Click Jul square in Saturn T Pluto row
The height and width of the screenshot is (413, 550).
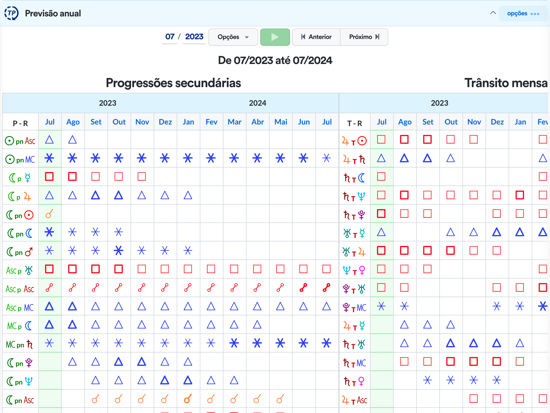pyautogui.click(x=381, y=213)
